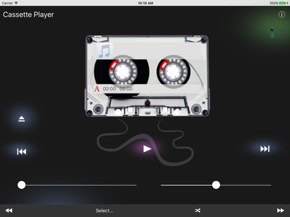This screenshot has height=217, width=290.
Task: Open the Select... music picker
Action: (105, 210)
